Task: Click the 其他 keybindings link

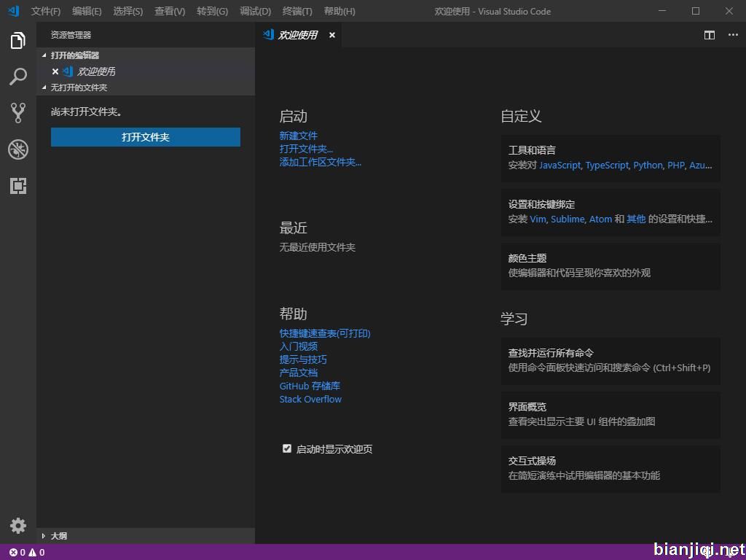Action: [x=636, y=219]
